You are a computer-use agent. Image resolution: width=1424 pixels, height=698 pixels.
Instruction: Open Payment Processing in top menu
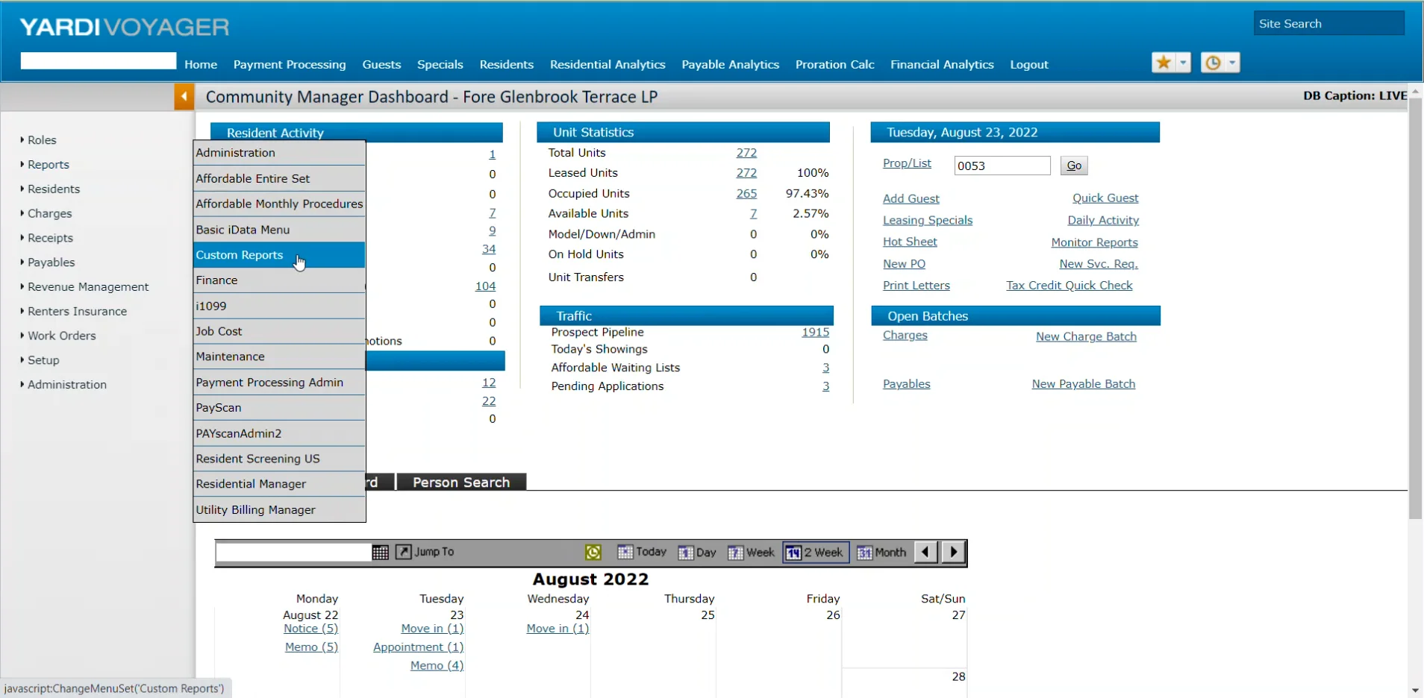[x=290, y=65]
